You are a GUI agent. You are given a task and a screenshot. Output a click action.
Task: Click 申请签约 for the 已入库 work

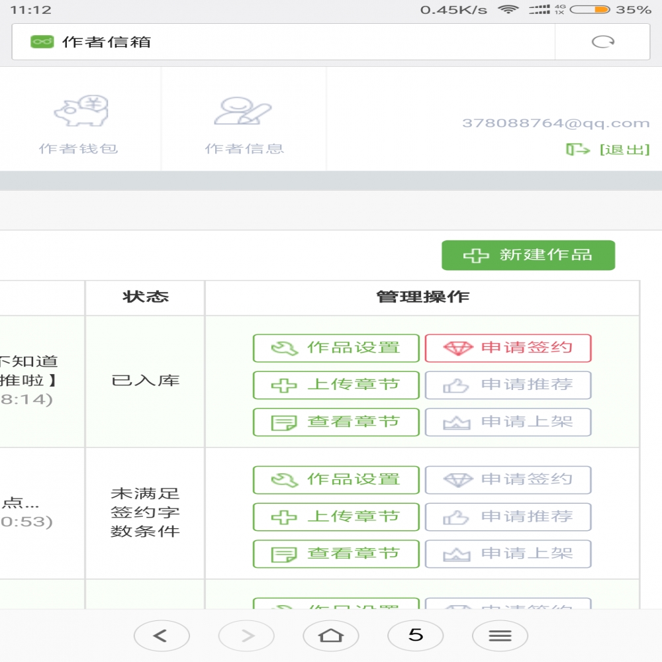coord(508,348)
